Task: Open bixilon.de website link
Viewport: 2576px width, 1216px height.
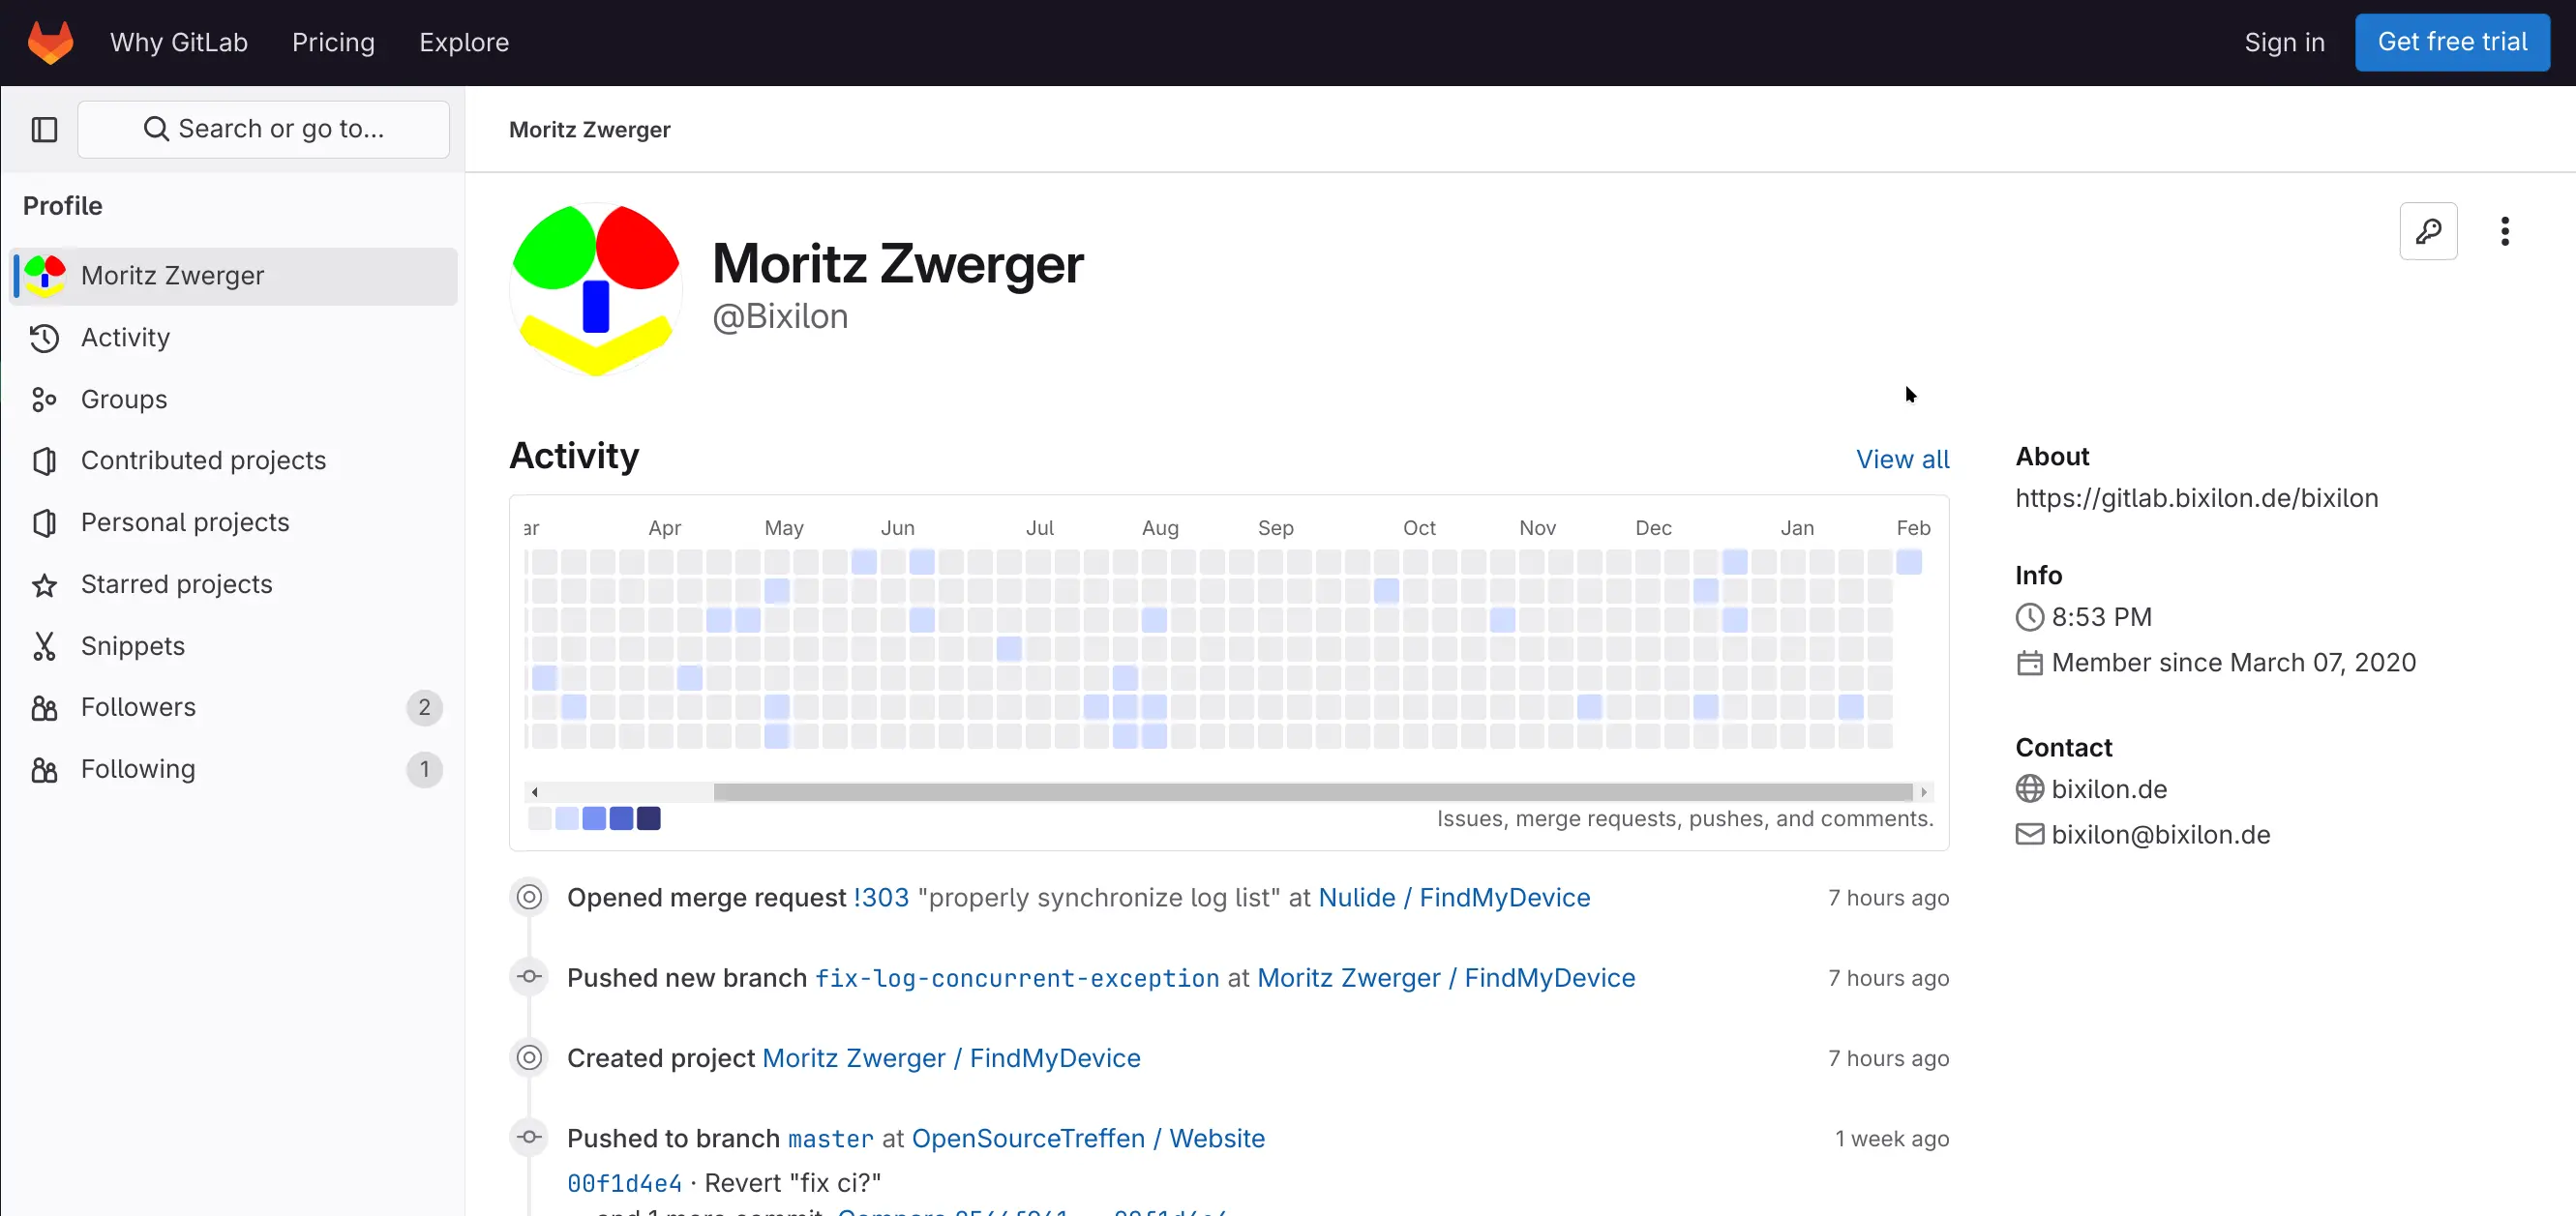Action: [2109, 789]
